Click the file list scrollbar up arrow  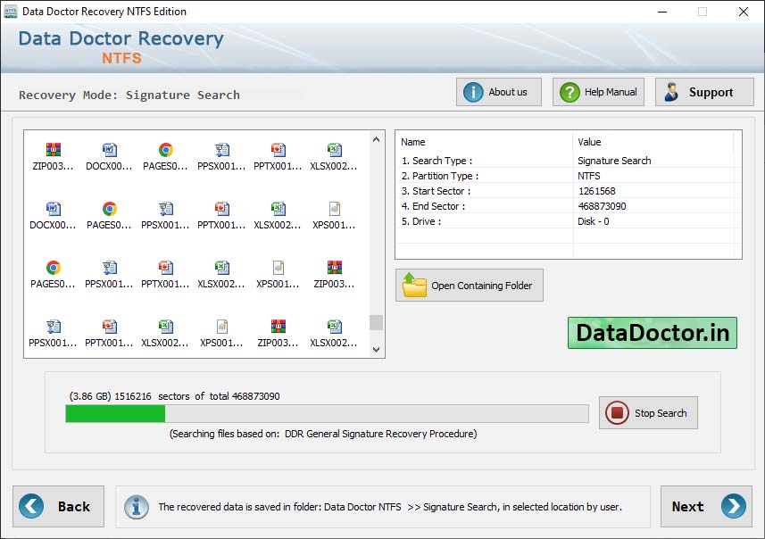376,138
